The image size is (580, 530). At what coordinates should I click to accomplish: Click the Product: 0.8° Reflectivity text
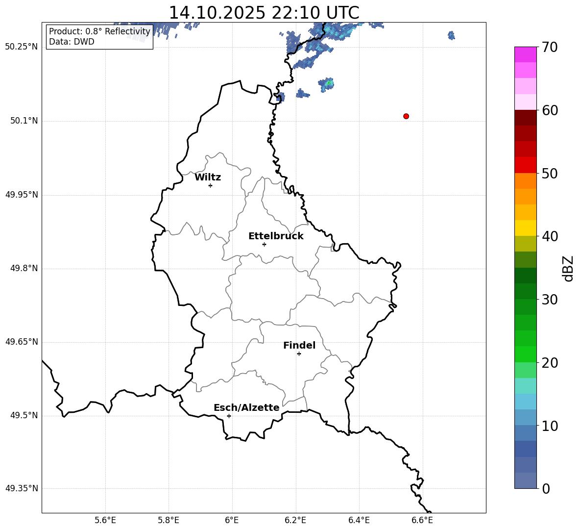[99, 31]
